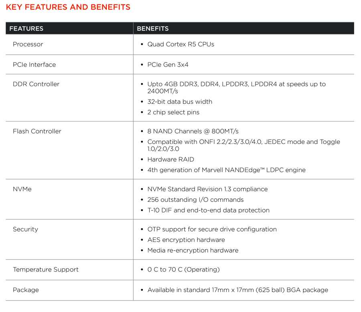Click the 256 outstanding I/O commands bullet
Screen dimensions: 361x312
(x=195, y=200)
